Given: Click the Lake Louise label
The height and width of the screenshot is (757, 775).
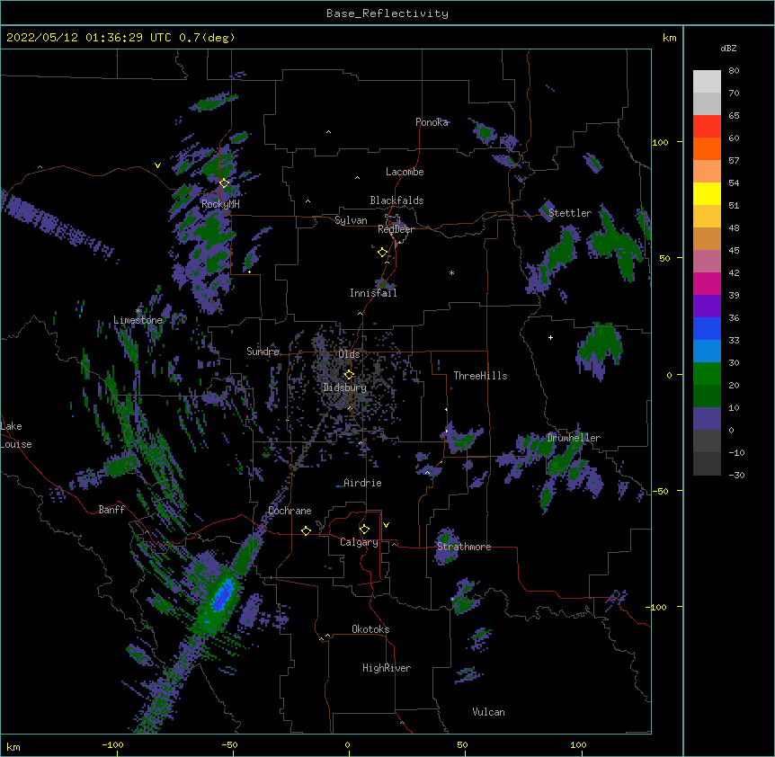Looking at the screenshot, I should pos(16,435).
